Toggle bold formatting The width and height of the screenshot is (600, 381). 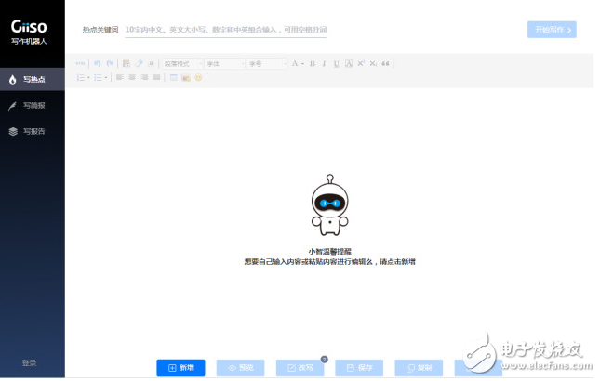[x=312, y=63]
